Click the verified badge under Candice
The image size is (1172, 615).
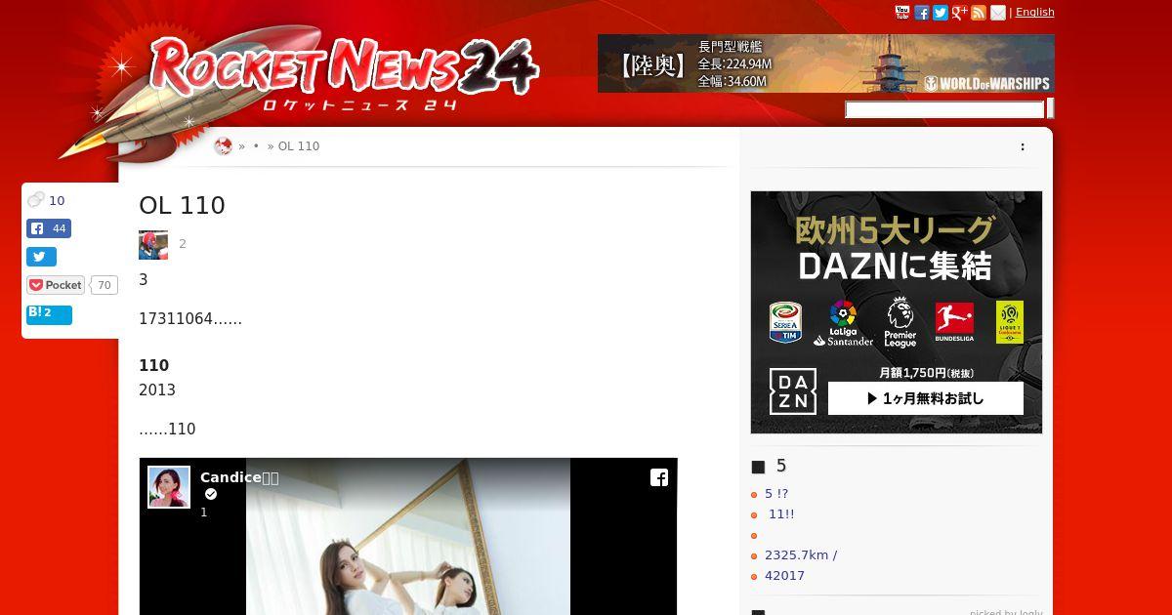click(x=210, y=495)
